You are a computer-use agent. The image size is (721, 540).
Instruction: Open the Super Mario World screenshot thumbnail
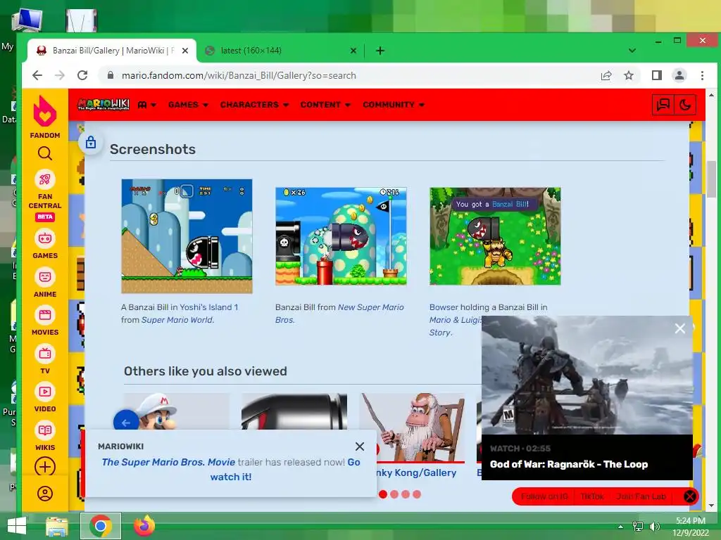tap(187, 236)
